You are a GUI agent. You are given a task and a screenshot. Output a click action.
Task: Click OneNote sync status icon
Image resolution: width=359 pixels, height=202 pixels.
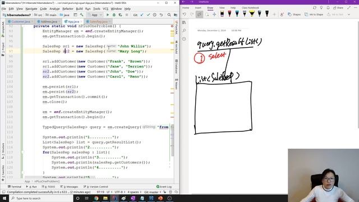click(315, 8)
